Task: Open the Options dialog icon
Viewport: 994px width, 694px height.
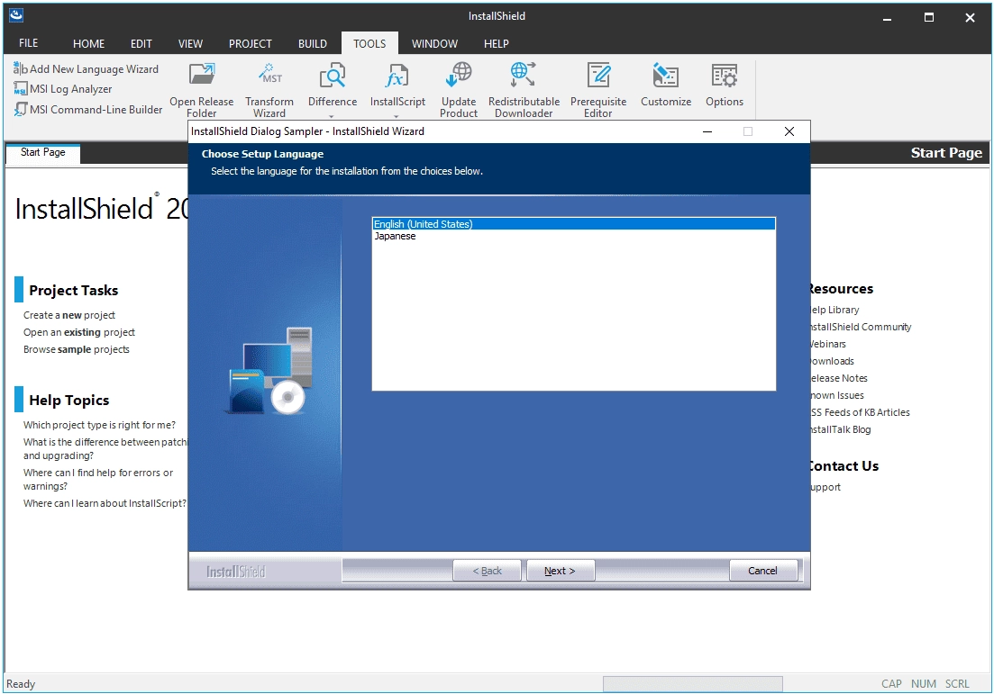Action: pos(725,75)
